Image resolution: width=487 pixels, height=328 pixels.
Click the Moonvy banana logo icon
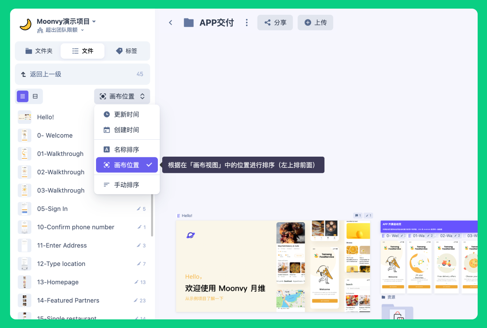[x=26, y=25]
